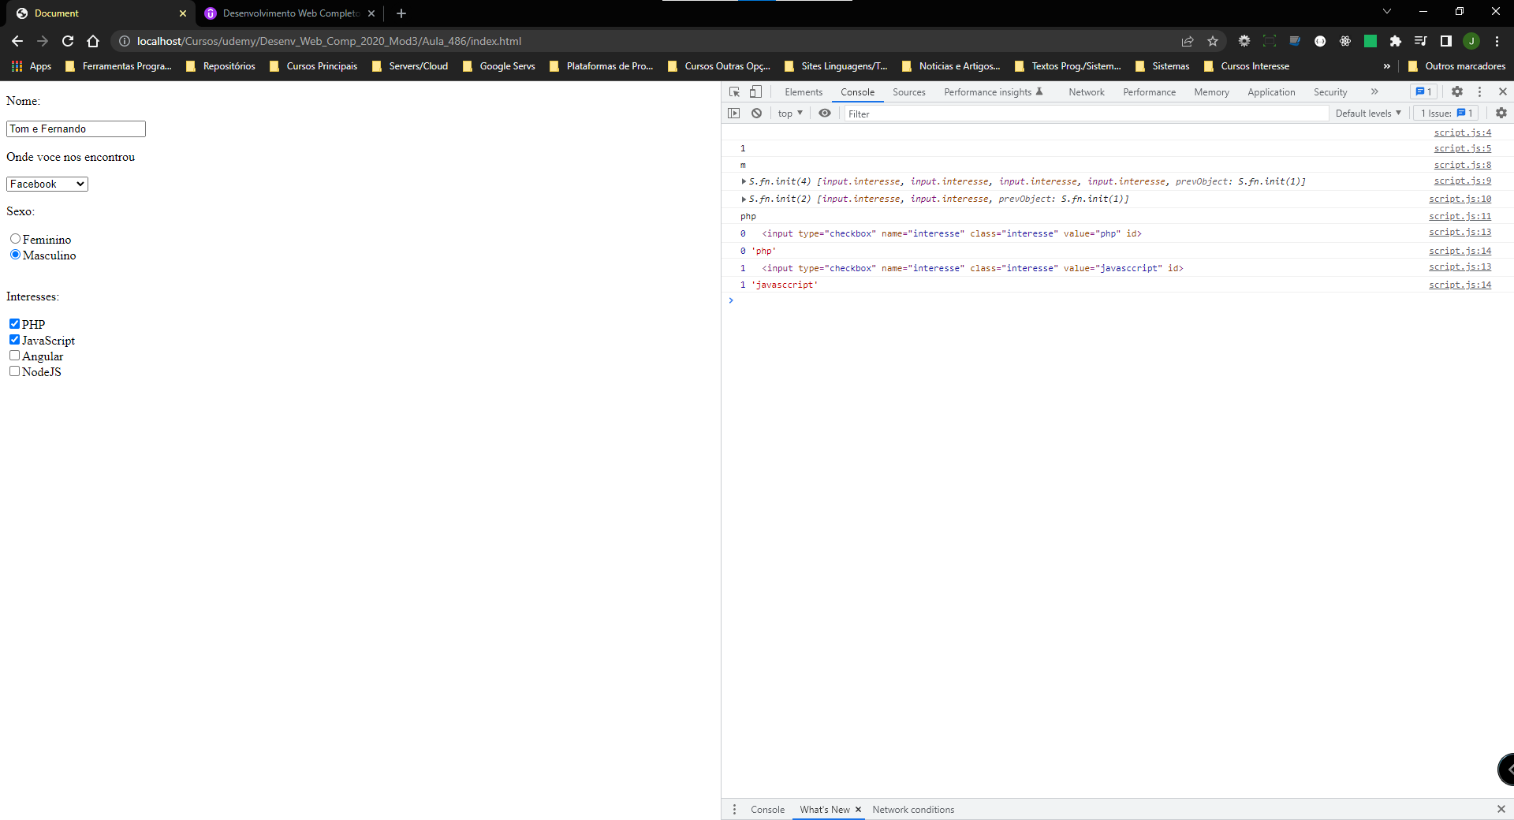1514x820 pixels.
Task: Uncheck the PHP checkbox
Action: (x=14, y=324)
